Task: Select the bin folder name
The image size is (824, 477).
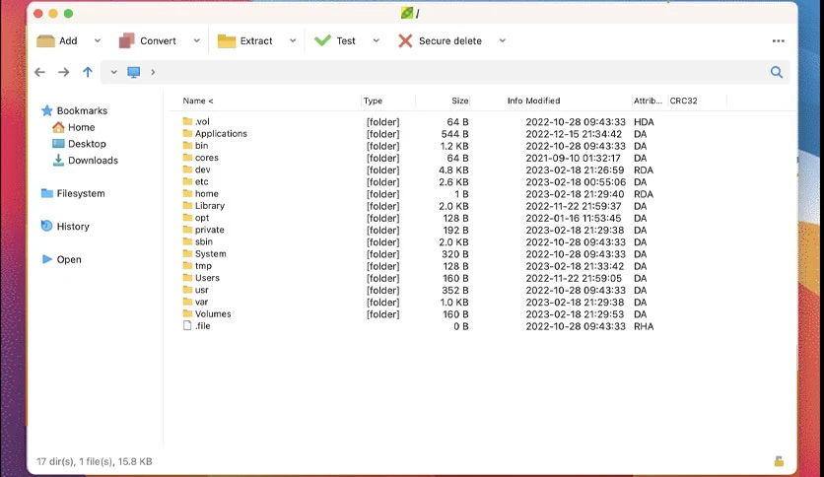Action: pyautogui.click(x=202, y=146)
